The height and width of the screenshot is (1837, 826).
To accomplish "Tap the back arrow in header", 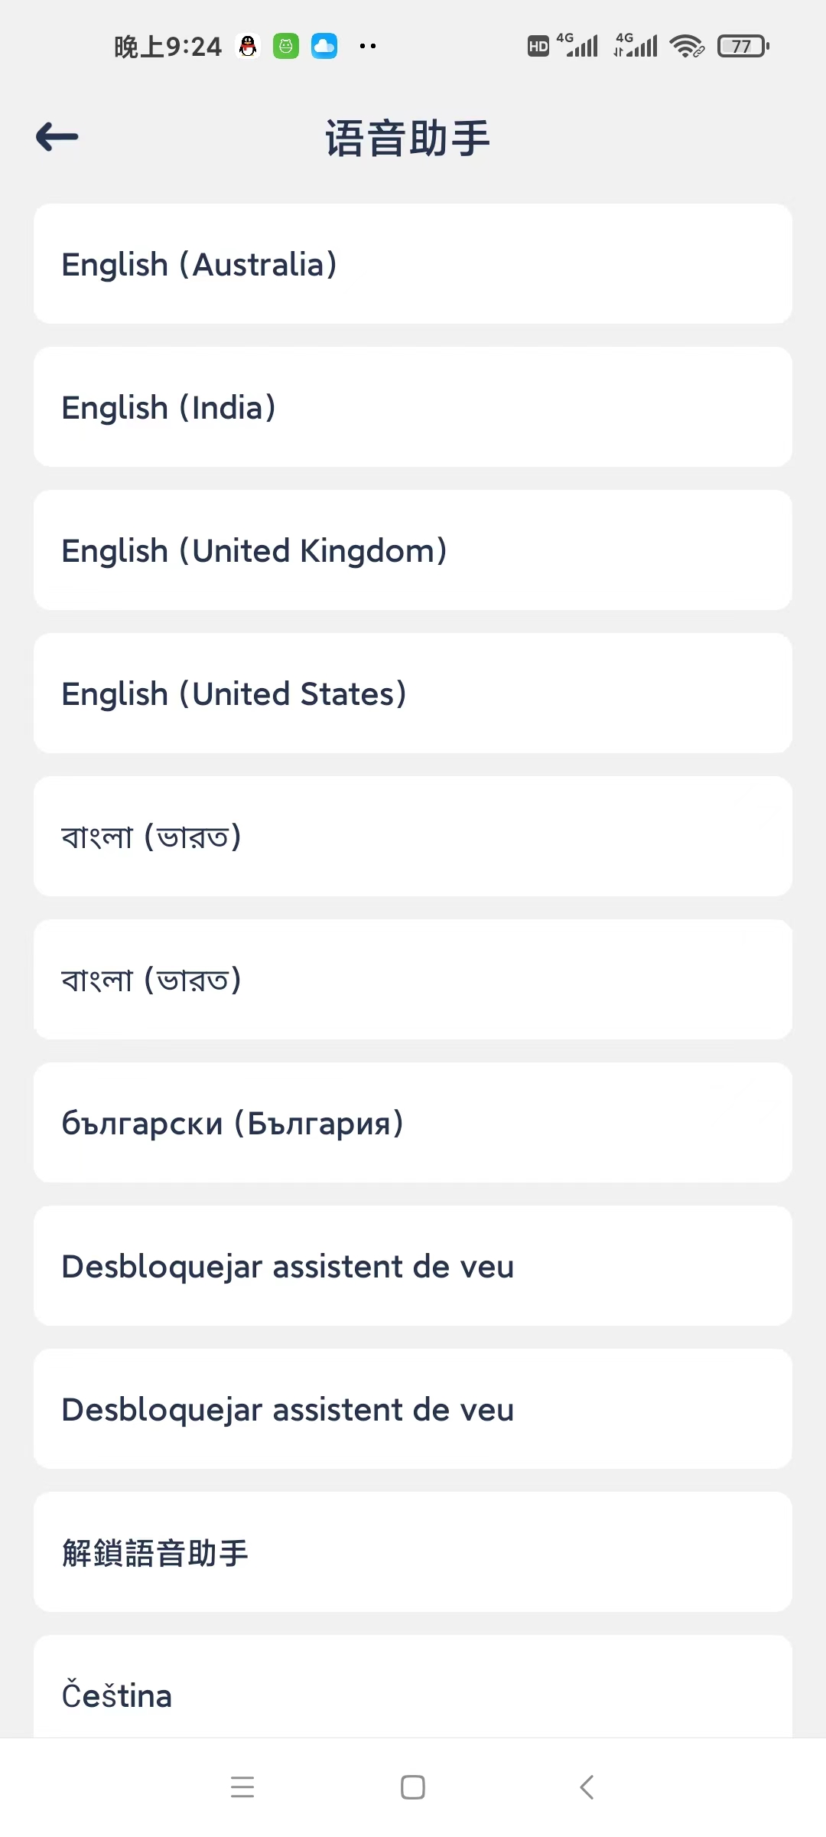I will click(57, 137).
